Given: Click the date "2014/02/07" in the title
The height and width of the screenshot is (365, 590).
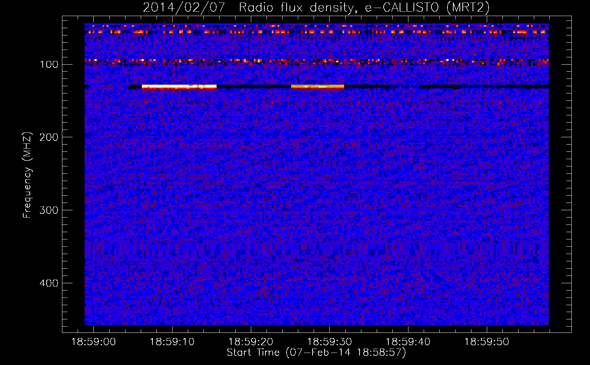Looking at the screenshot, I should point(184,7).
